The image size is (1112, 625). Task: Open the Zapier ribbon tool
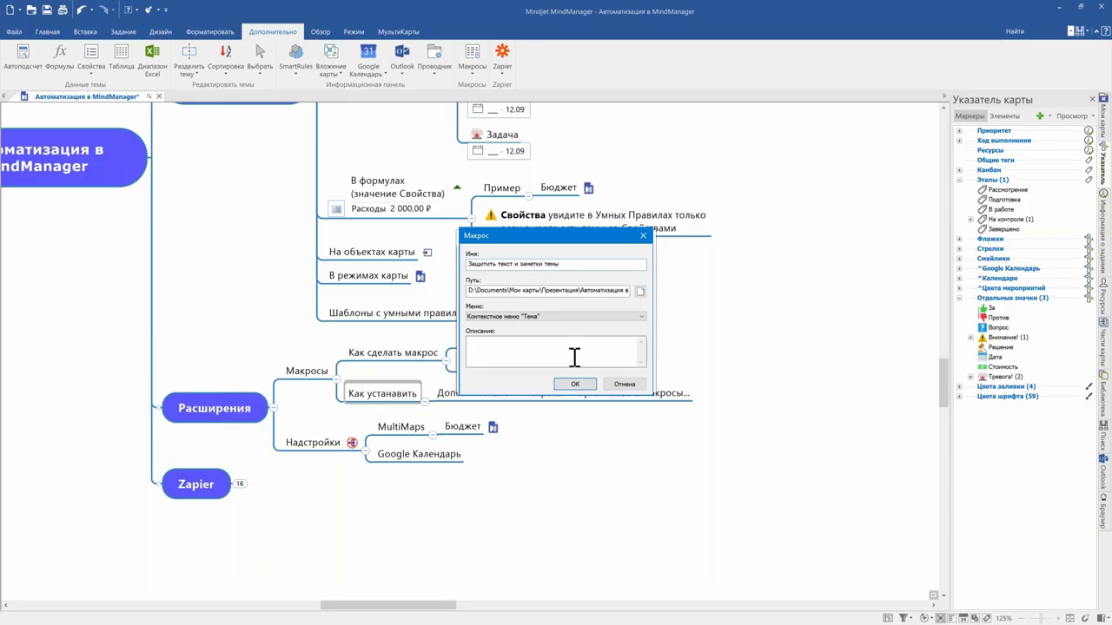click(x=502, y=57)
